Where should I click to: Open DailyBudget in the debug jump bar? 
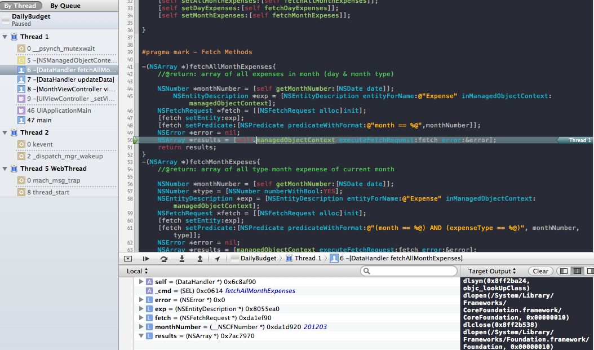[254, 258]
